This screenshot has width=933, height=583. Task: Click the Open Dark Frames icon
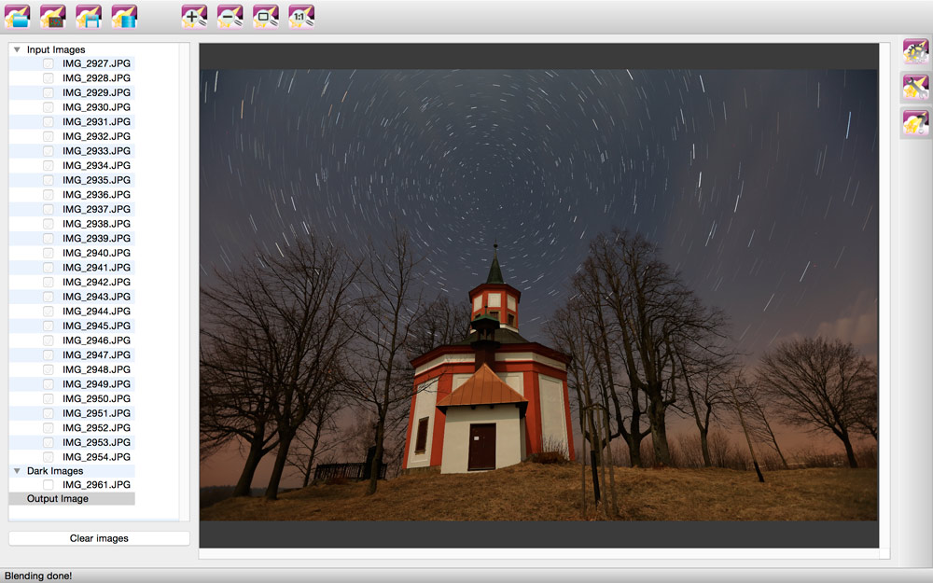pos(53,16)
